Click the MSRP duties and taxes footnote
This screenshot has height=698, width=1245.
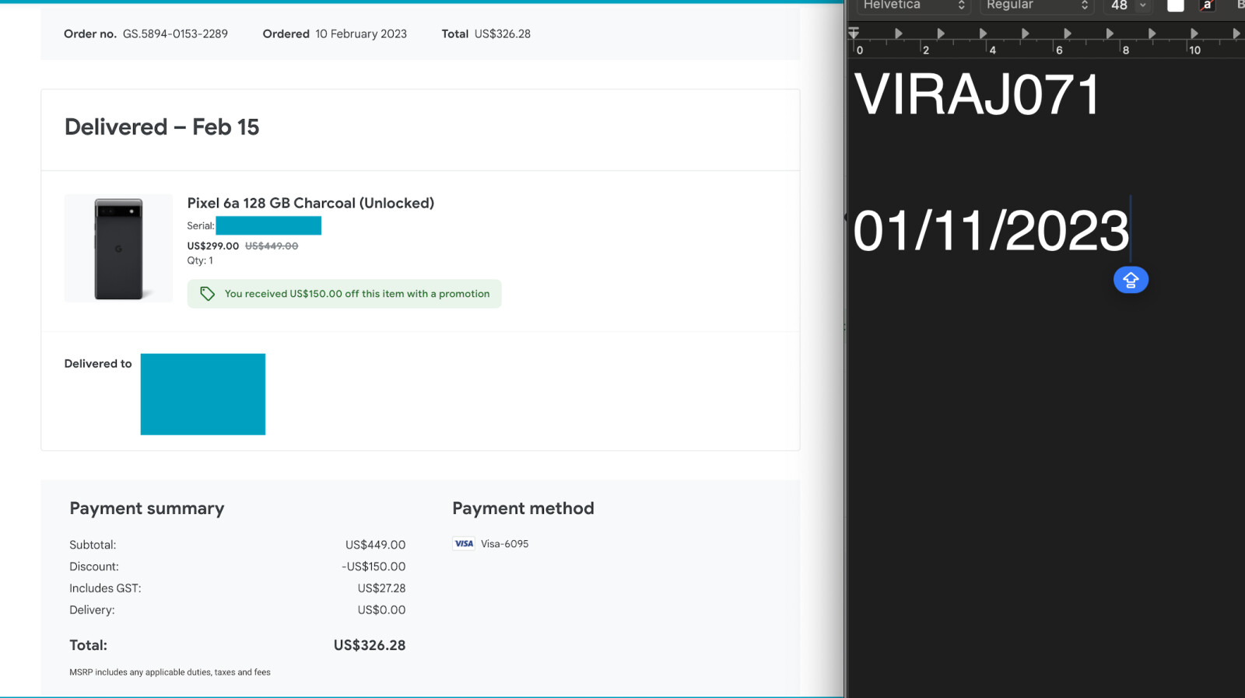(170, 672)
